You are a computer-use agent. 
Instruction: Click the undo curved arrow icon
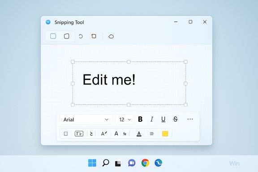tap(81, 36)
